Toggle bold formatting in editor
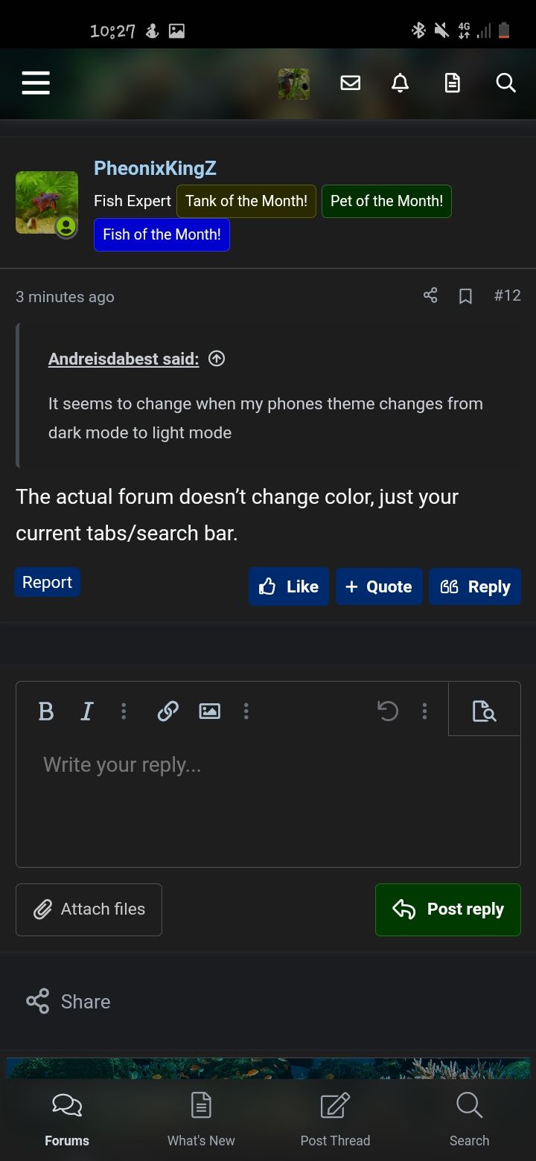Viewport: 536px width, 1161px height. [45, 711]
